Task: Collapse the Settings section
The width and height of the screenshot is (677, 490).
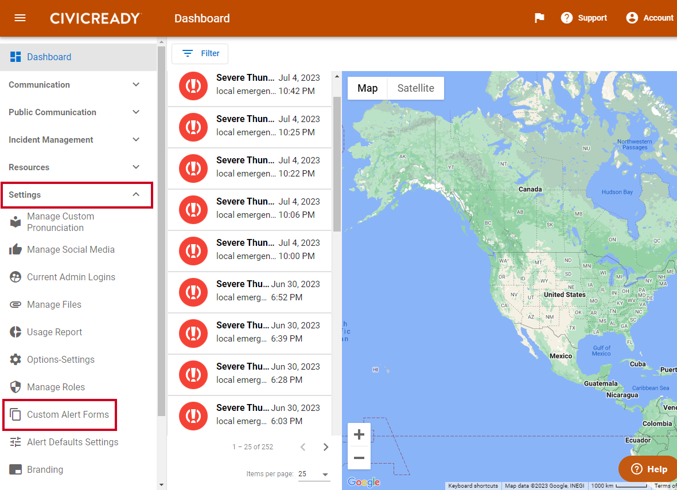Action: point(77,195)
